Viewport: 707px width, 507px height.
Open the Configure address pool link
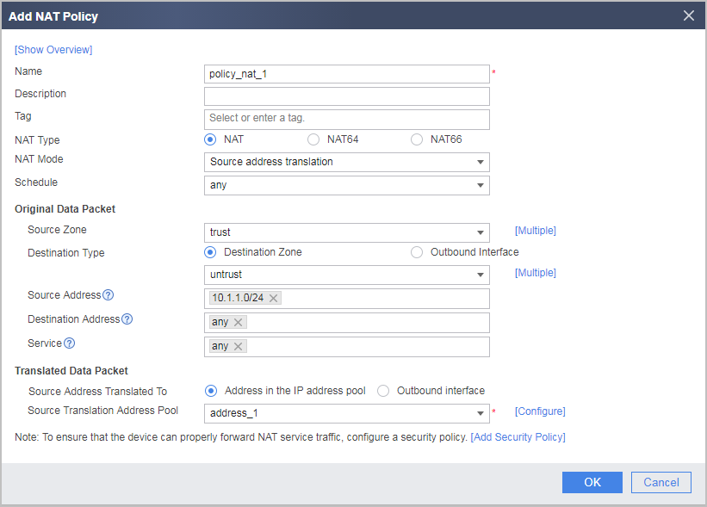(x=540, y=411)
